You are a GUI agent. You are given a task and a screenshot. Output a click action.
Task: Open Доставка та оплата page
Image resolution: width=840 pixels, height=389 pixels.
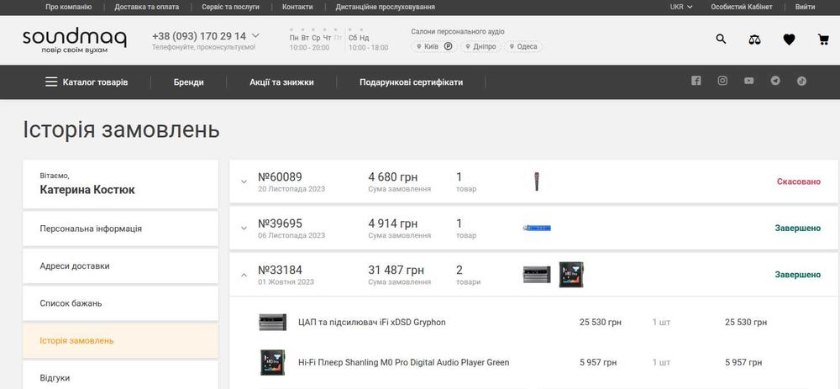(147, 7)
